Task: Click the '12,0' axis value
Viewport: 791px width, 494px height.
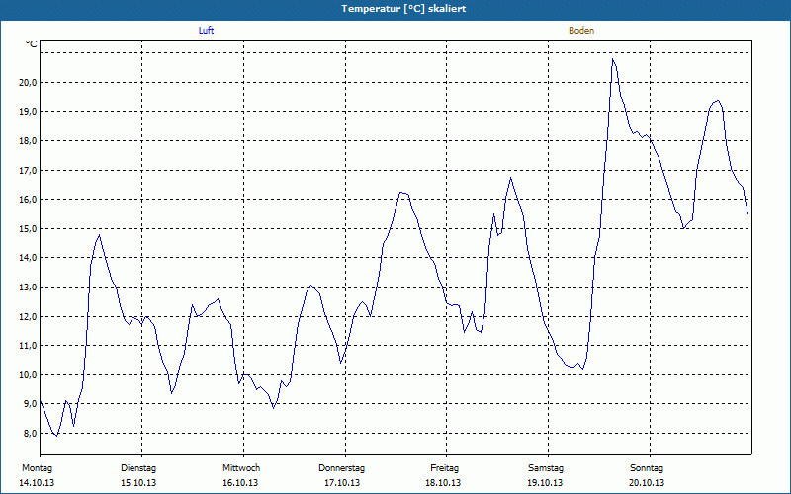Action: point(28,316)
